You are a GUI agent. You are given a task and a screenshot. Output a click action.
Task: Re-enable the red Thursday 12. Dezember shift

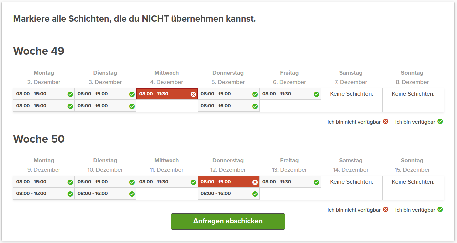(228, 182)
